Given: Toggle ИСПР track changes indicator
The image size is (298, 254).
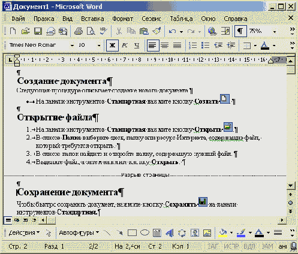Looking at the screenshot, I should click(231, 246).
